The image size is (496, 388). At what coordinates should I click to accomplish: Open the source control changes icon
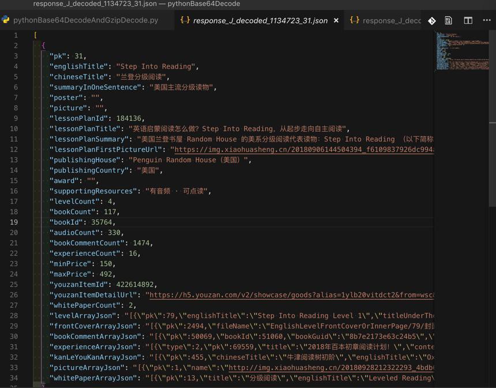pos(432,21)
